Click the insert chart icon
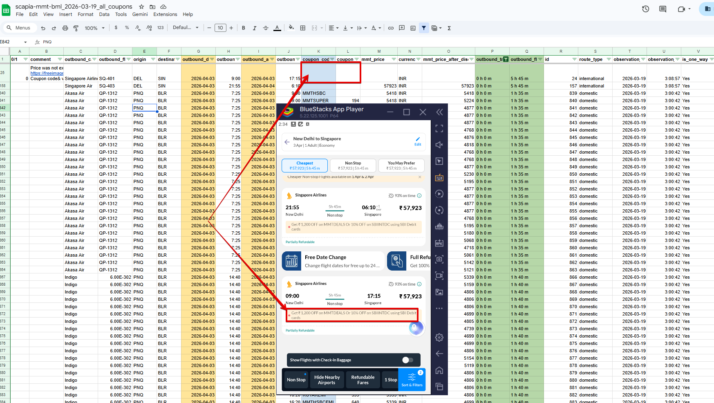The width and height of the screenshot is (714, 403). tap(413, 28)
